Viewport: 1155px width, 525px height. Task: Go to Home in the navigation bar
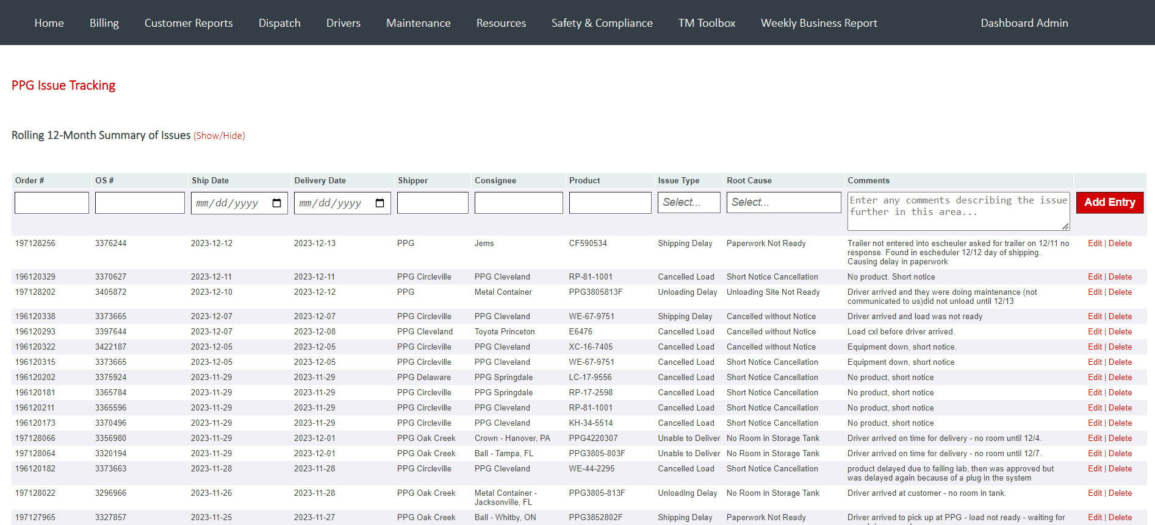49,23
